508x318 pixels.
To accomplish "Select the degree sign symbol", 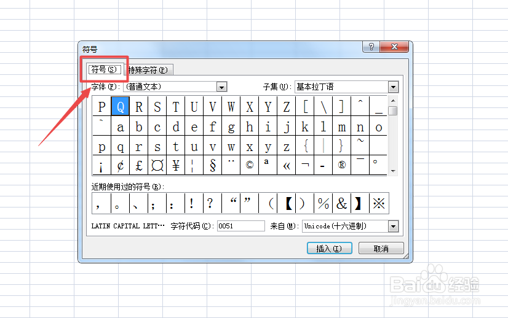I will (378, 165).
